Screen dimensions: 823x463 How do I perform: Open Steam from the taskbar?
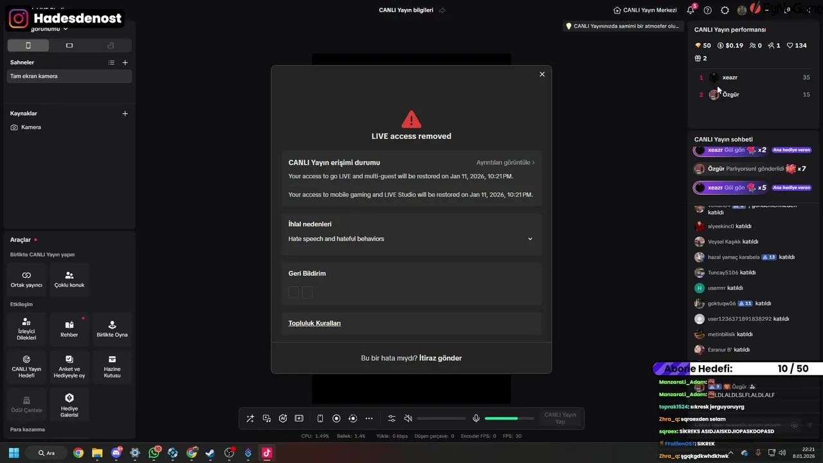[x=210, y=453]
